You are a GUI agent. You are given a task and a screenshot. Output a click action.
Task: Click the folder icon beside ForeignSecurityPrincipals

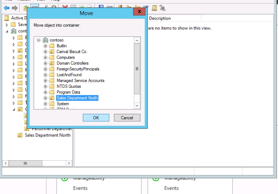tap(52, 69)
